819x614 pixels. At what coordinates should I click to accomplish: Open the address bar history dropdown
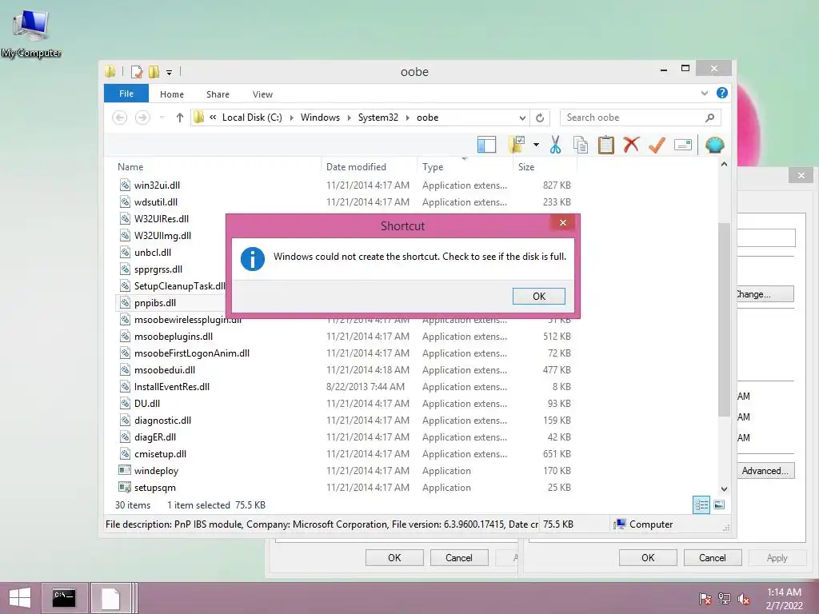[521, 118]
